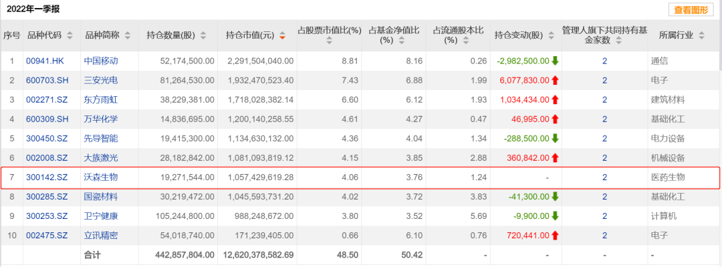Screen dimensions: 722x267
Task: Sort by 持仓数量(股) column arrows
Action: (203, 35)
